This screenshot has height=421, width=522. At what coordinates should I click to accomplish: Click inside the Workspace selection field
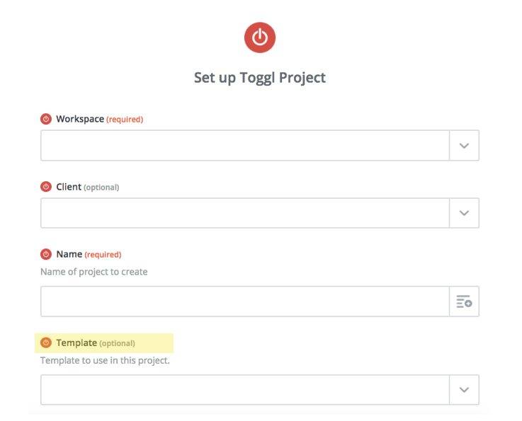[x=244, y=146]
